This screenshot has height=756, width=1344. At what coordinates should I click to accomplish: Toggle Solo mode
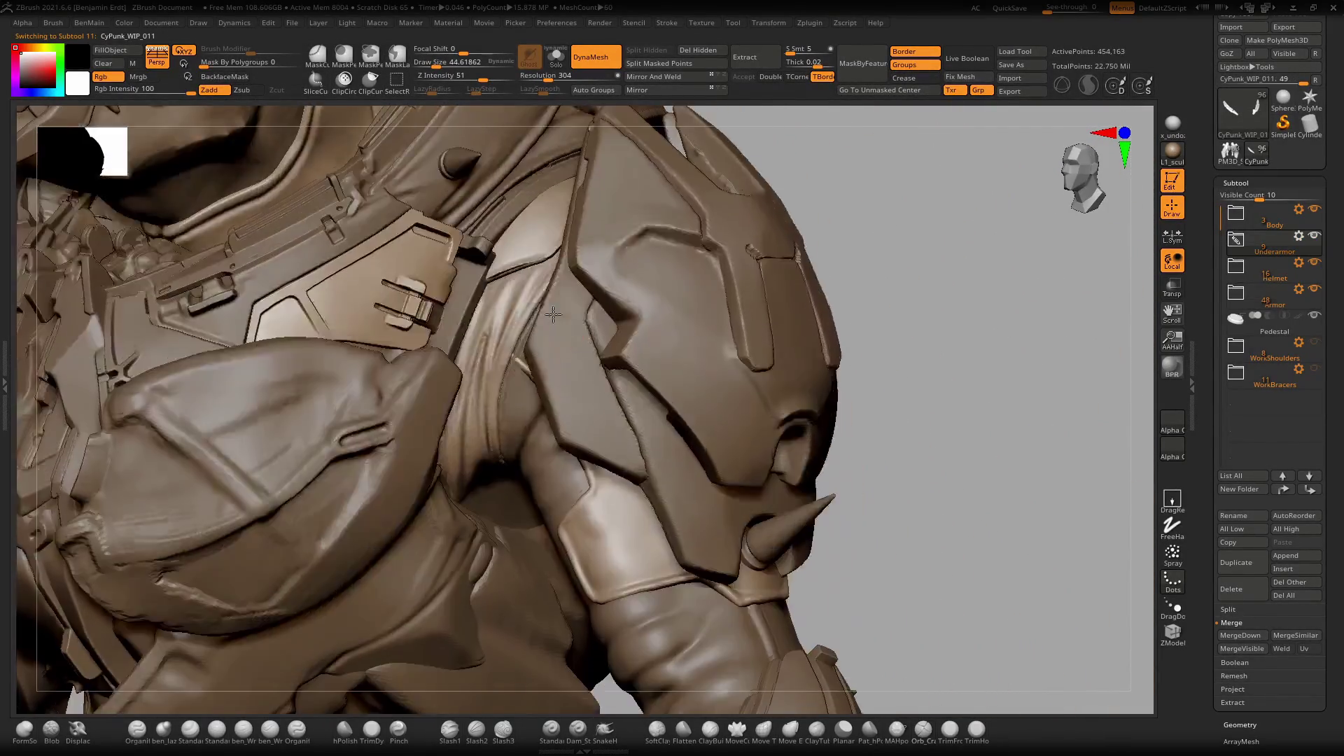[556, 57]
